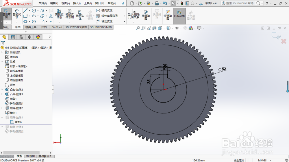Open the Line tool dropdown arrow
This screenshot has width=289, height=162.
(29, 10)
